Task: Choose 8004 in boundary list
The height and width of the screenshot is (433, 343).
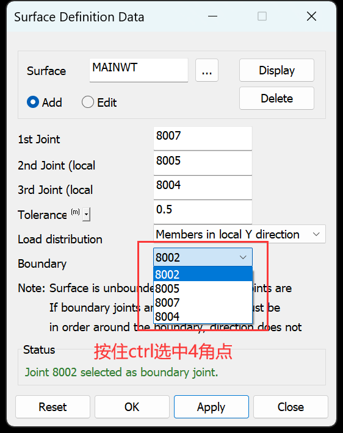Action: coord(203,316)
